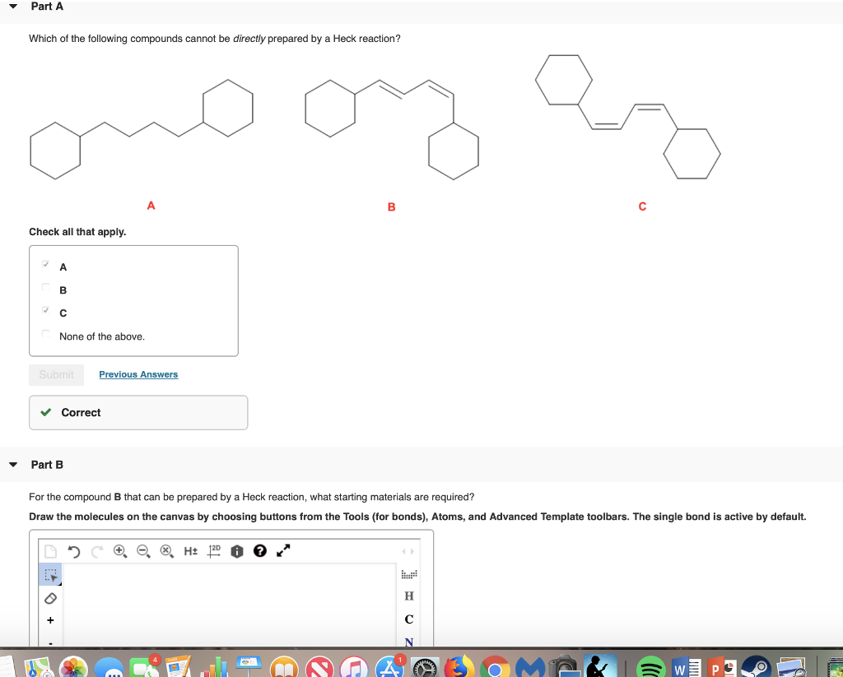Click the compound A structure image
Screen dimensions: 843x677
click(142, 129)
